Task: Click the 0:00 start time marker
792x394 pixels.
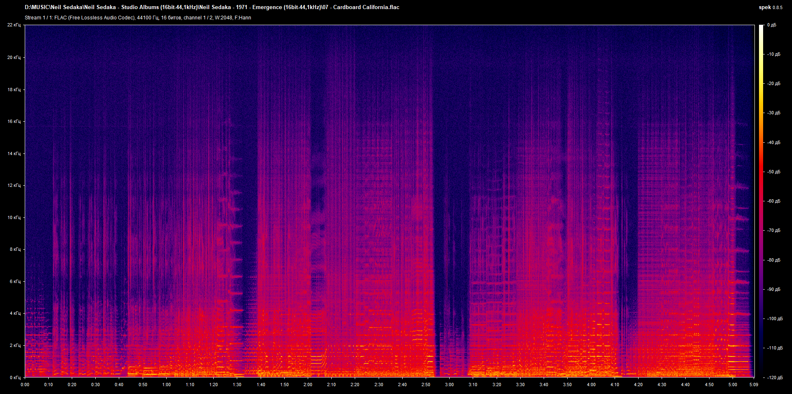Action: [25, 385]
